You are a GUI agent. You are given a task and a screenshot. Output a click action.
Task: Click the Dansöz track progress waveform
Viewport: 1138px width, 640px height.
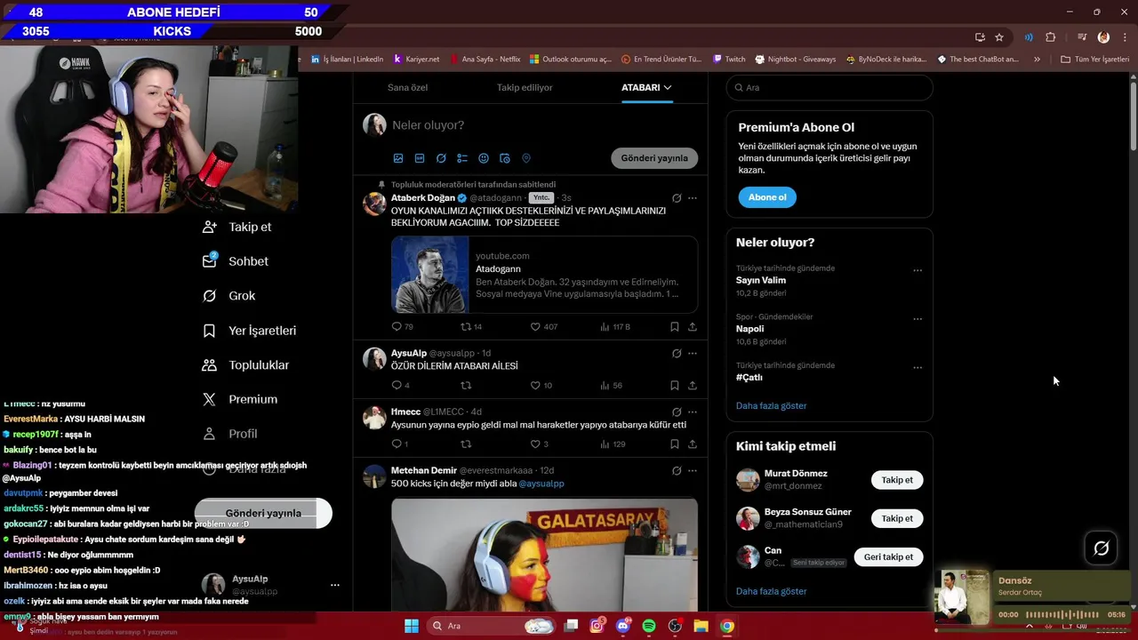point(1062,614)
